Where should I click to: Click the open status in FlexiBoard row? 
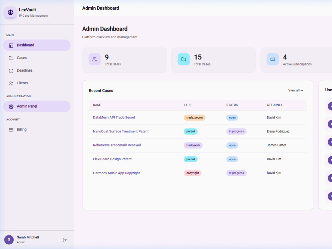232,159
